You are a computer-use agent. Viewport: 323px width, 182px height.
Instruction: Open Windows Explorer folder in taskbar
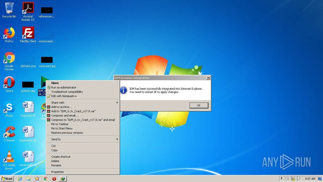[29, 179]
